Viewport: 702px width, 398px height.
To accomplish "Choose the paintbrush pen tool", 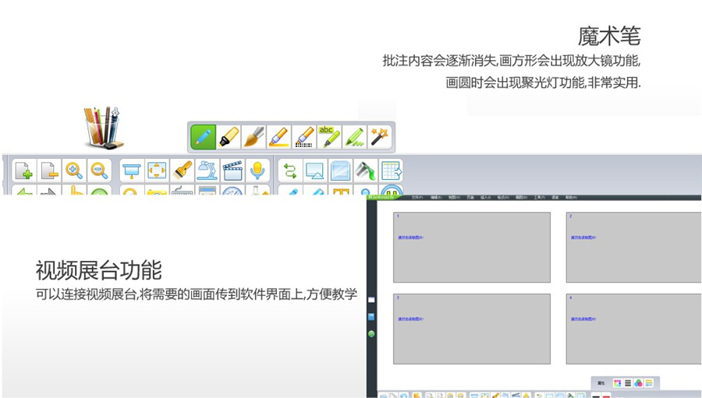I will coord(253,137).
